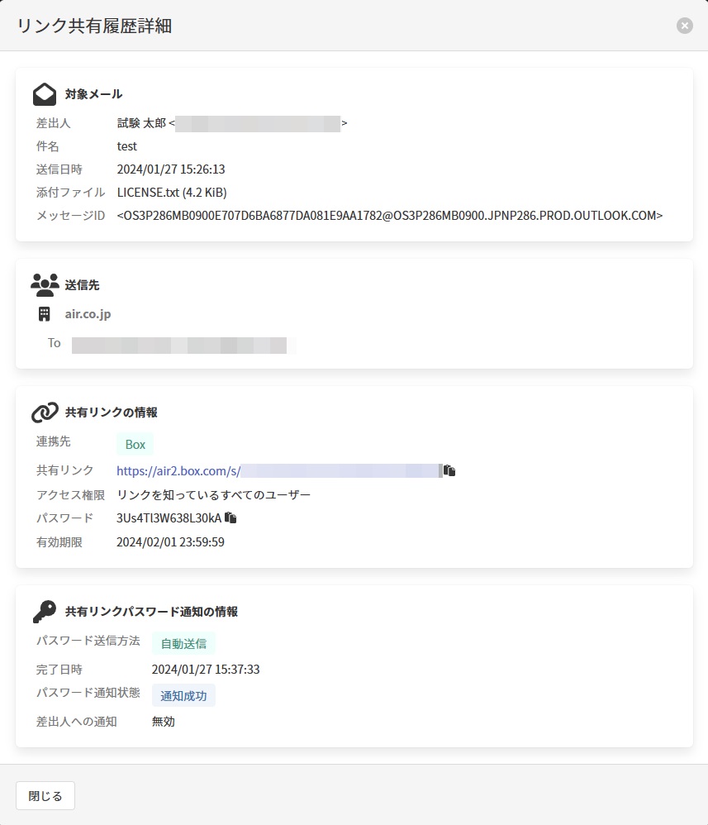
Task: Copy the shared Box link to clipboard
Action: coord(450,471)
